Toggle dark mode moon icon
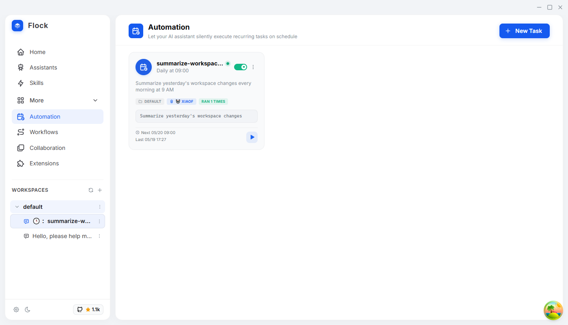 coord(28,310)
